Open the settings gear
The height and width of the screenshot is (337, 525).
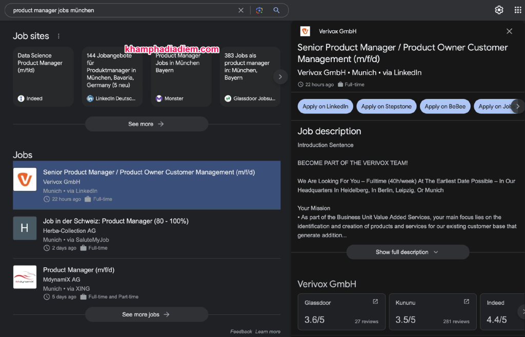point(499,10)
